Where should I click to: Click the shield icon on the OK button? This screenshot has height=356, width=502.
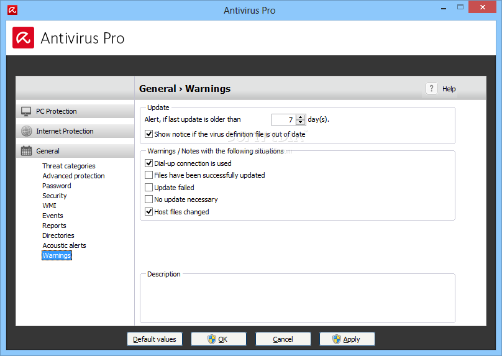tap(212, 339)
